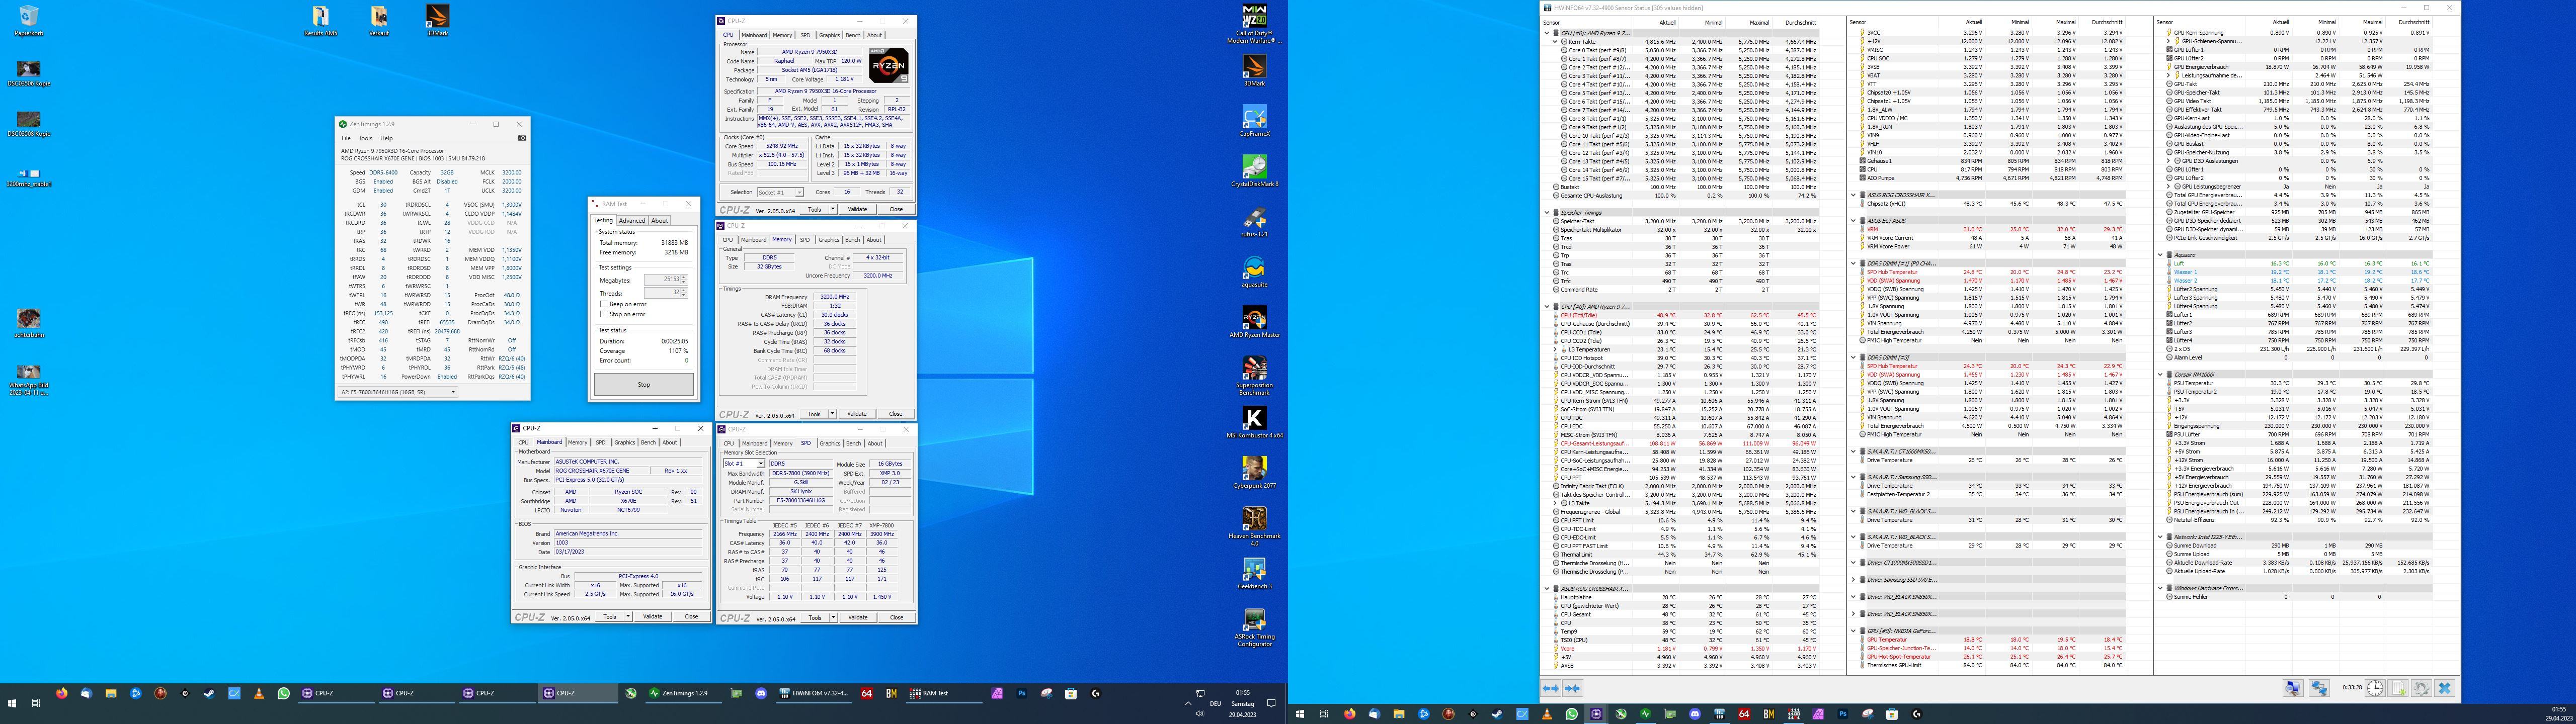The width and height of the screenshot is (2576, 724).
Task: Collapse the Kern-Takte tree node in HWiNFO
Action: click(1554, 42)
